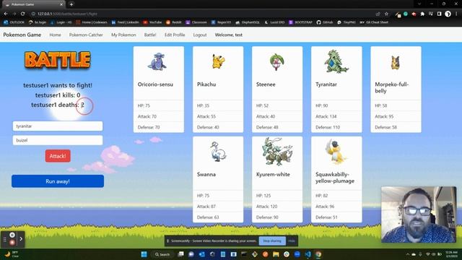Click Stop sharing in Screencastify bar

[x=272, y=240]
